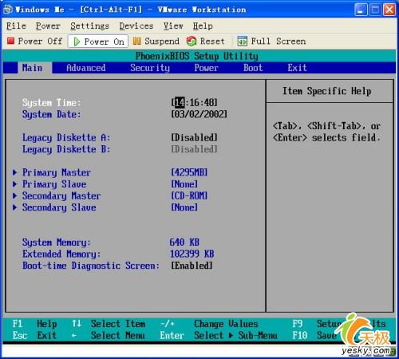Screen dimensions: 399x359
Task: Click the Legacy Diskette B label
Action: 66,149
